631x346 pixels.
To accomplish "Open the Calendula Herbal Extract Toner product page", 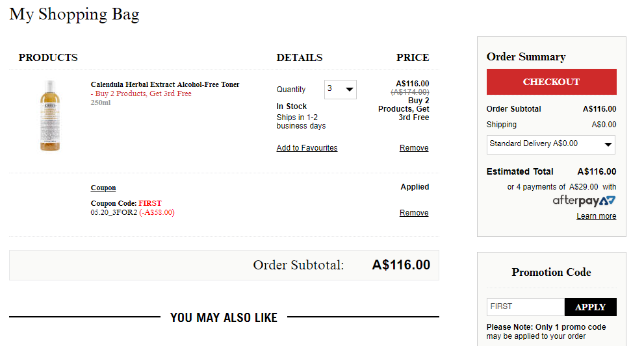I will click(x=165, y=84).
